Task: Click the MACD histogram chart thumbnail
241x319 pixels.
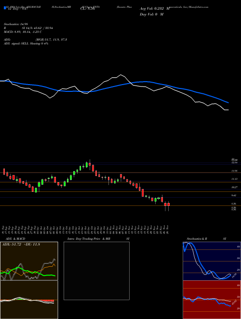Action: [29, 300]
